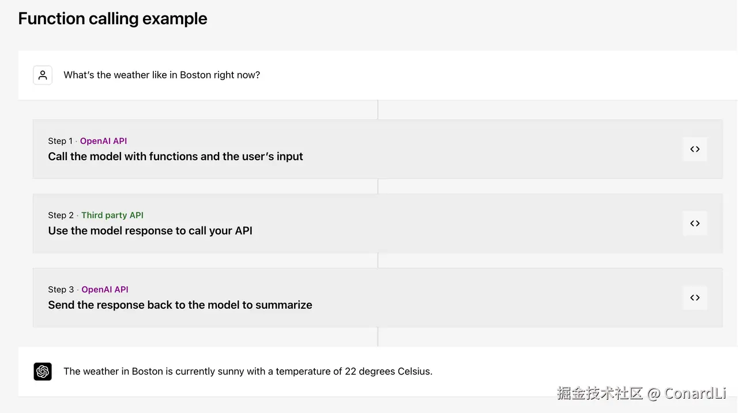This screenshot has width=738, height=413.
Task: Click the 掘金技术社区 watermark text
Action: coord(600,393)
